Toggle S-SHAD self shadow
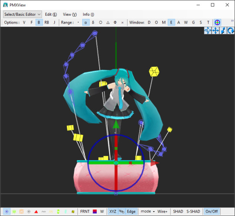This screenshot has width=235, height=216. tap(193, 212)
